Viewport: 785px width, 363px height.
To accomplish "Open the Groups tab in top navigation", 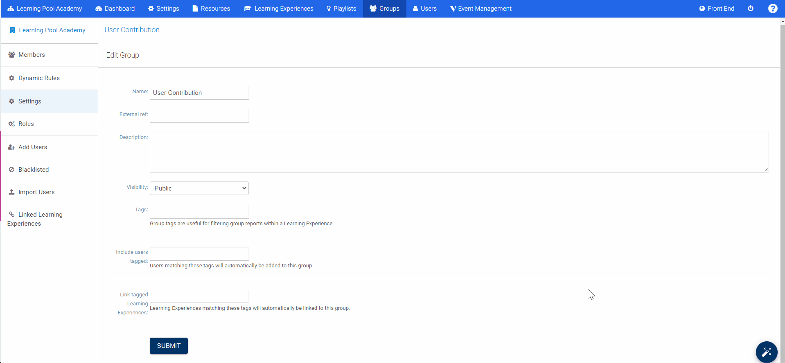I will 384,9.
